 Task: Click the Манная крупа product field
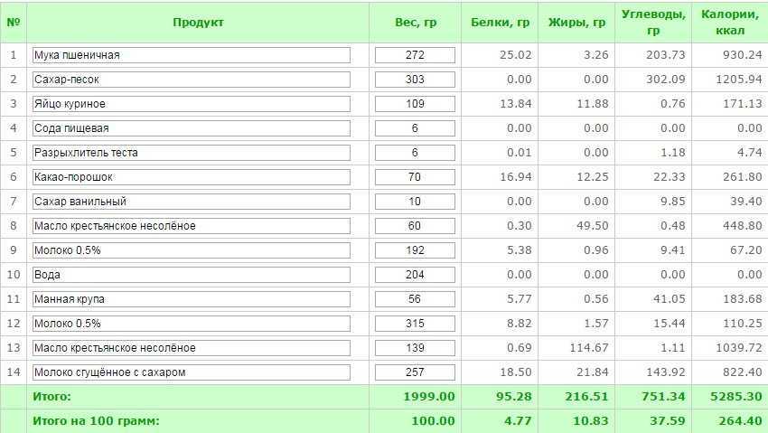point(192,299)
